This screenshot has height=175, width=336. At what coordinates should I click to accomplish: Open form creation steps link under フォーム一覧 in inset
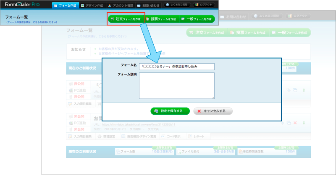[31, 22]
